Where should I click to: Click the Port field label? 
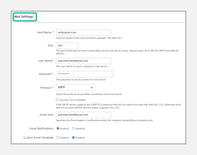pos(50,46)
